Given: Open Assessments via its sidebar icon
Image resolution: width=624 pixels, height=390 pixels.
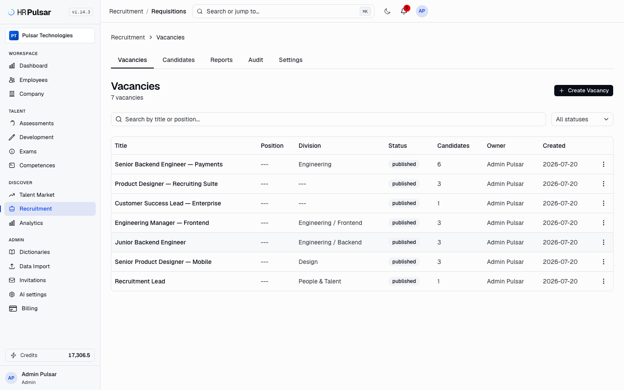Looking at the screenshot, I should coord(12,123).
